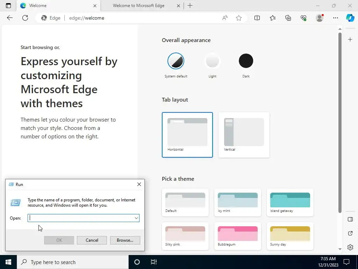Viewport: 358px width, 269px height.
Task: Pick the Icy mint theme
Action: coord(238,202)
